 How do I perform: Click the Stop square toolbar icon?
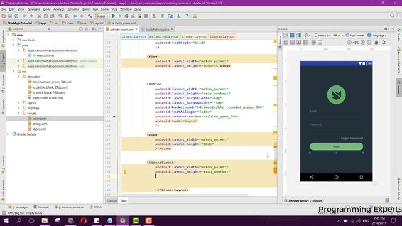[x=146, y=16]
